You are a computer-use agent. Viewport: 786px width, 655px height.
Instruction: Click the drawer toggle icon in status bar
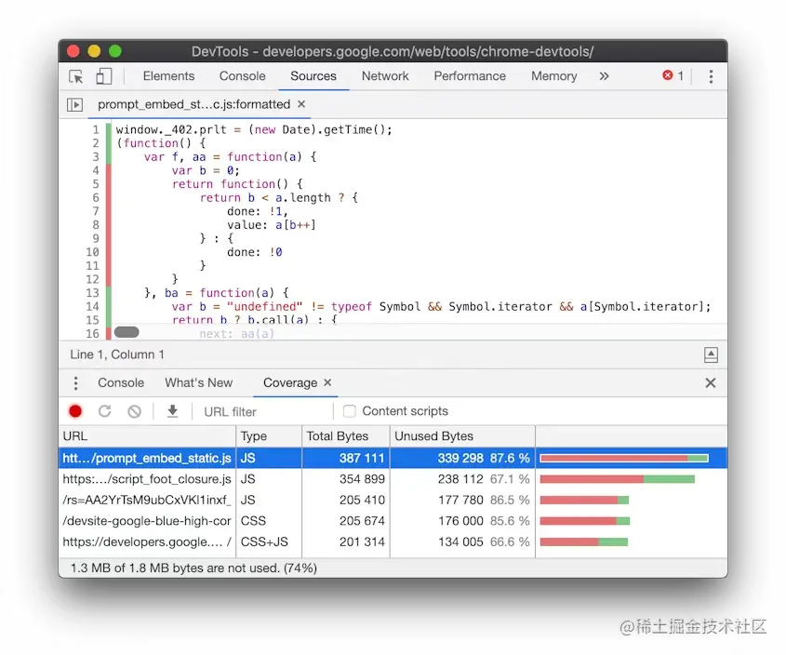(711, 354)
